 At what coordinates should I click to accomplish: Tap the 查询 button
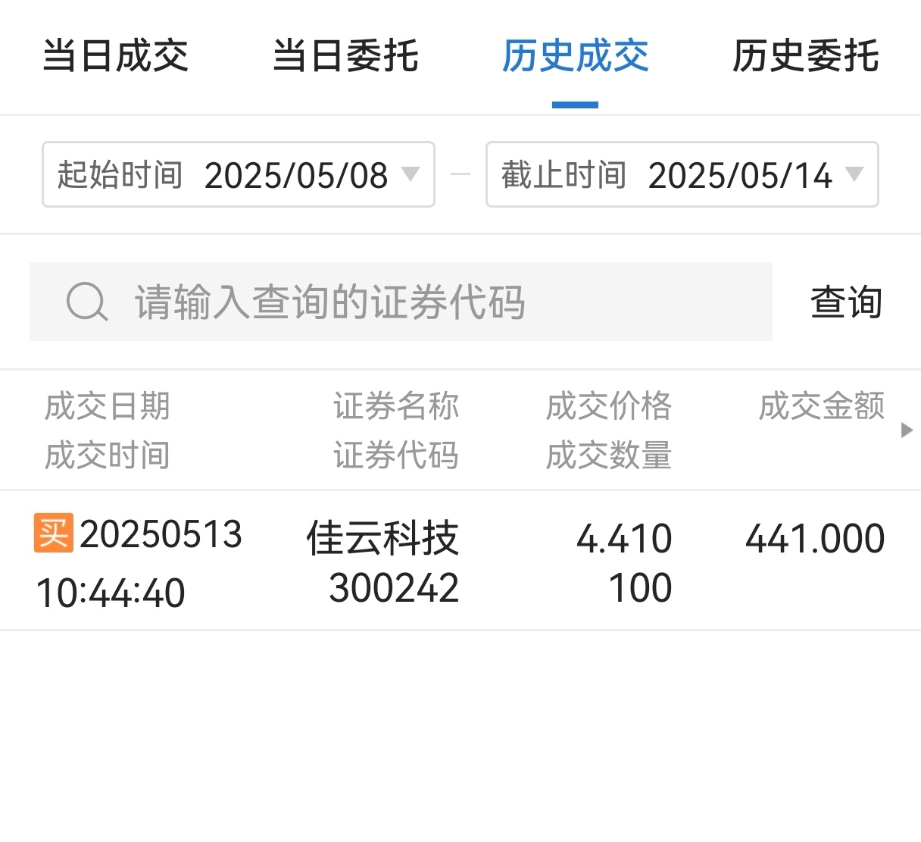click(846, 302)
